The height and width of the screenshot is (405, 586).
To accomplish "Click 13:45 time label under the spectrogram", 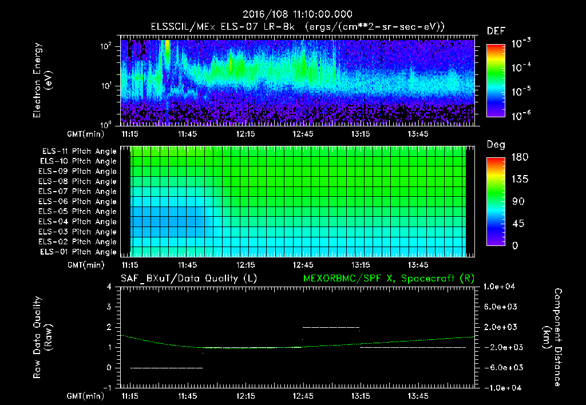I will pos(418,134).
